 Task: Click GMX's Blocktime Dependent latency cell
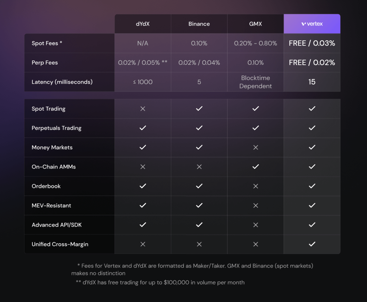click(256, 82)
